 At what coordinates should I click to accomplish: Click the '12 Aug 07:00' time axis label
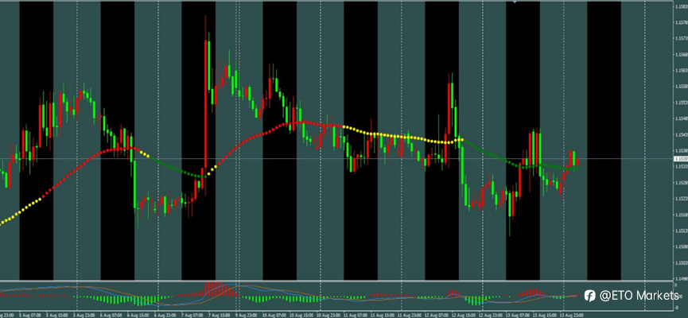click(437, 316)
